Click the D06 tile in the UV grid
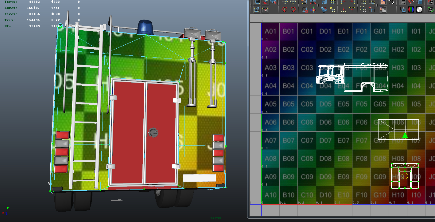The image size is (435, 222). pyautogui.click(x=325, y=122)
